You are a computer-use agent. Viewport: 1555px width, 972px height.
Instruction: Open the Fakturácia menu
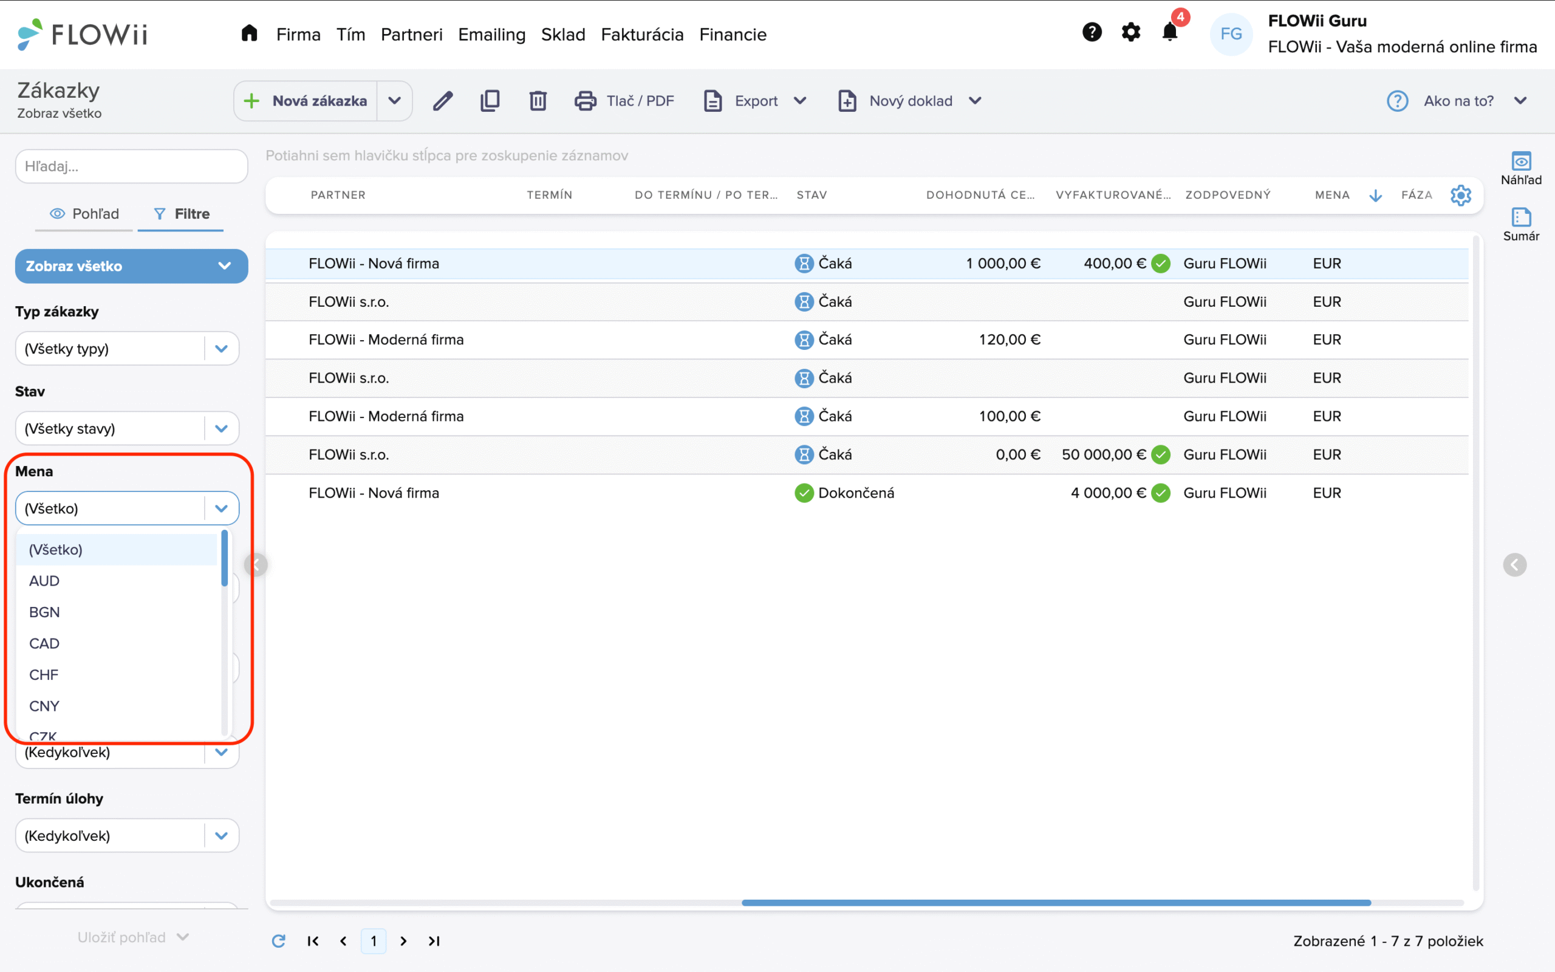coord(642,34)
